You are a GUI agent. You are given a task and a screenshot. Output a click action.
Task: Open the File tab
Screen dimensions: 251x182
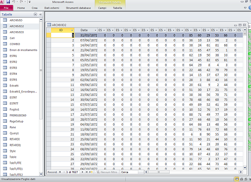(x=6, y=8)
